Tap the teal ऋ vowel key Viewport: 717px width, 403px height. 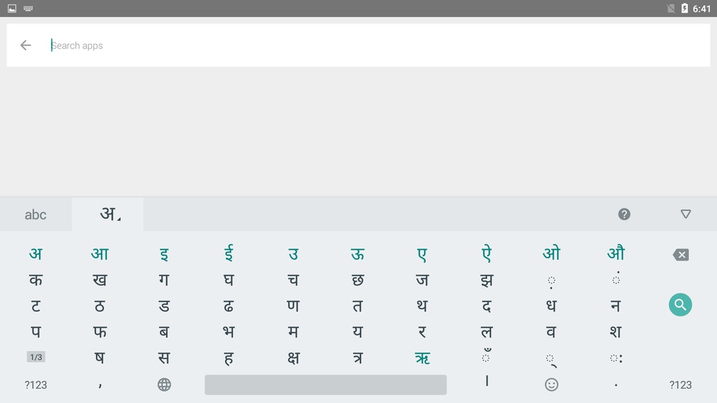[x=422, y=358]
